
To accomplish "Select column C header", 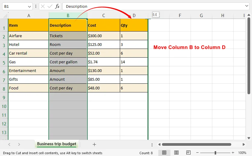I will 104,16.
